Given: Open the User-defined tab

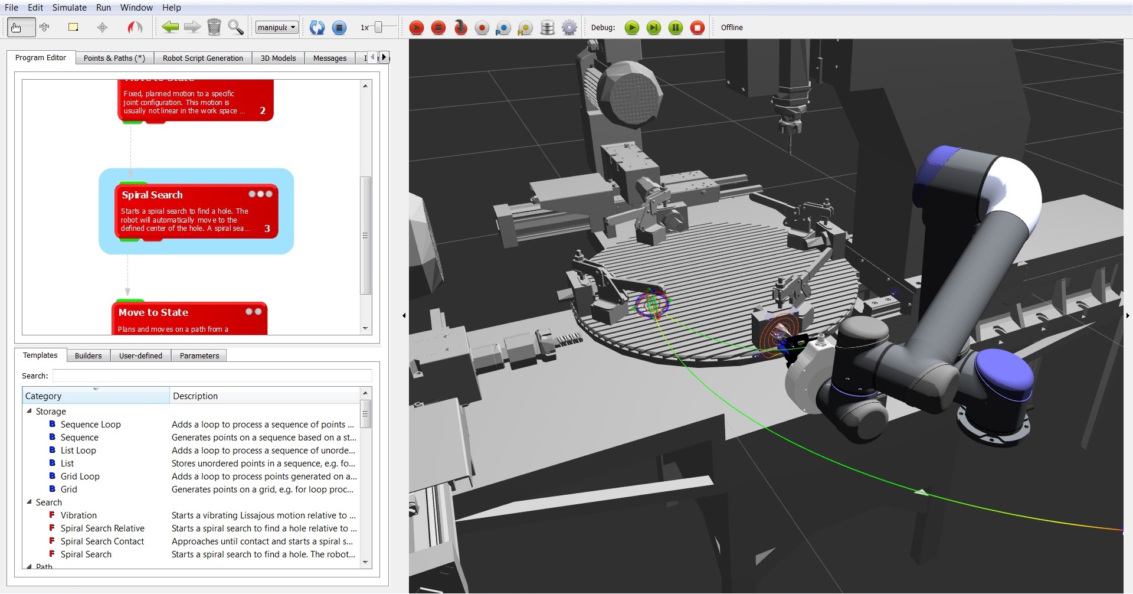Looking at the screenshot, I should coord(140,355).
